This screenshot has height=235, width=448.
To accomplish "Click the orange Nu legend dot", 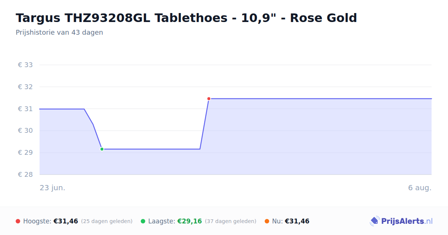I will [267, 221].
